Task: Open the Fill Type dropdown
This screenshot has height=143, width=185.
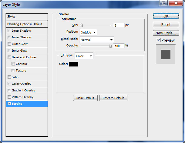Action: [x=84, y=56]
